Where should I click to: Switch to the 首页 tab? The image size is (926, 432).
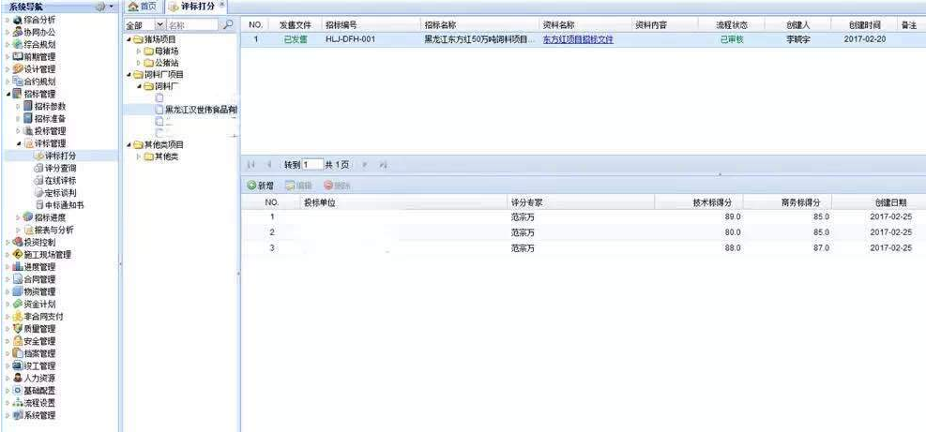(x=142, y=7)
